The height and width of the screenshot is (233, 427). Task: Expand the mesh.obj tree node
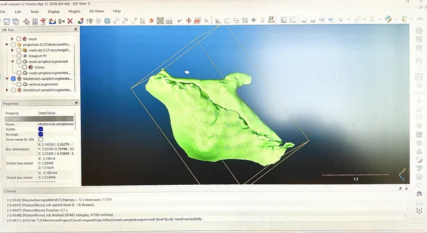point(13,50)
